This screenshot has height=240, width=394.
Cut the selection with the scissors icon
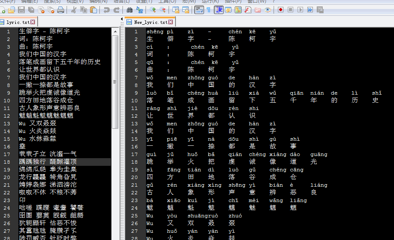(x=73, y=10)
